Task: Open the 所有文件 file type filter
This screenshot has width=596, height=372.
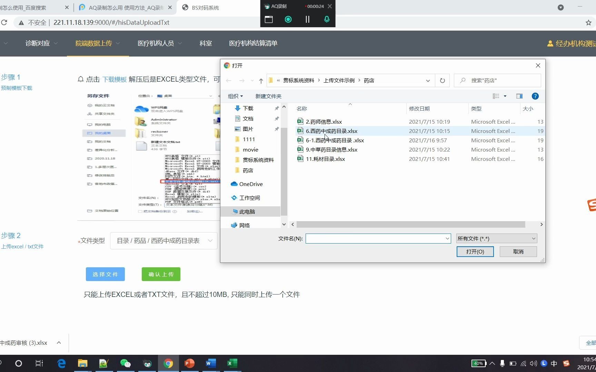Action: click(x=497, y=238)
